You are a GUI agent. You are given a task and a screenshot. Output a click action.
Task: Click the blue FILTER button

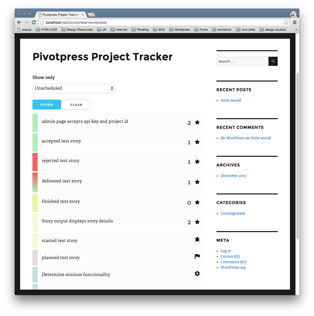pos(47,105)
